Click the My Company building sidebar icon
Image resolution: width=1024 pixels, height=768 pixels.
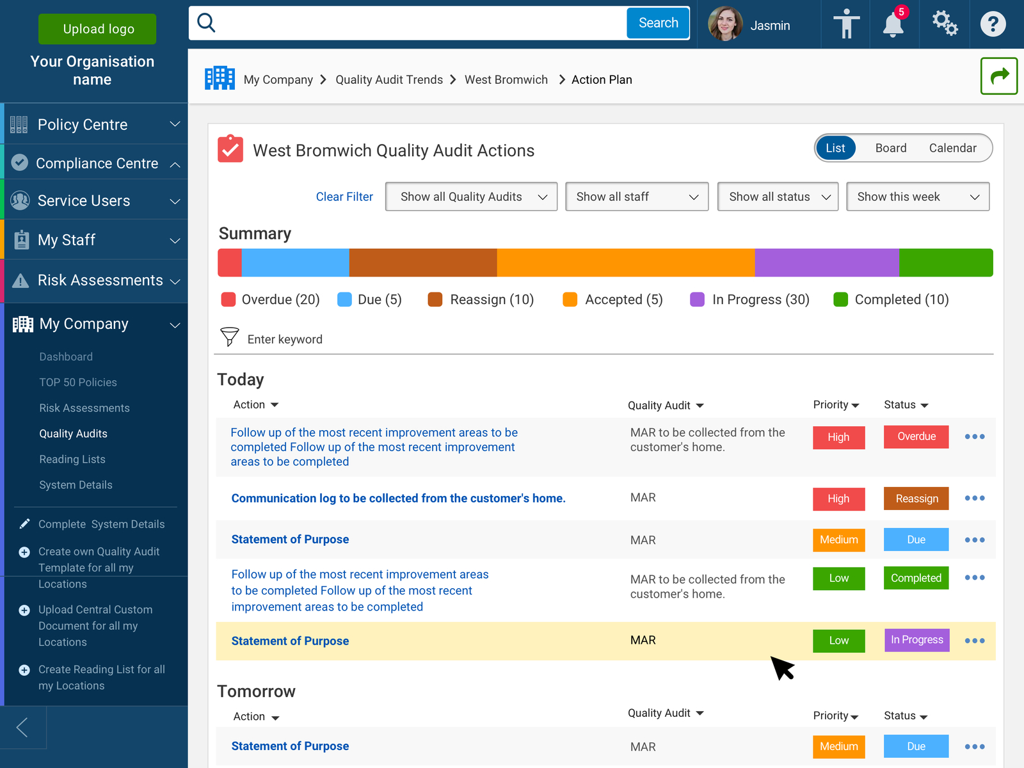(x=23, y=324)
